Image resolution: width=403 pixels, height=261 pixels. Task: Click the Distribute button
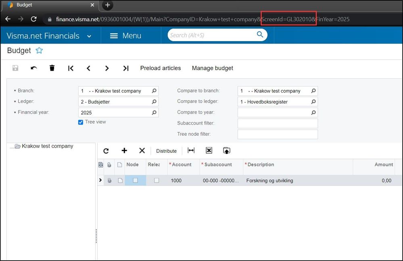166,151
